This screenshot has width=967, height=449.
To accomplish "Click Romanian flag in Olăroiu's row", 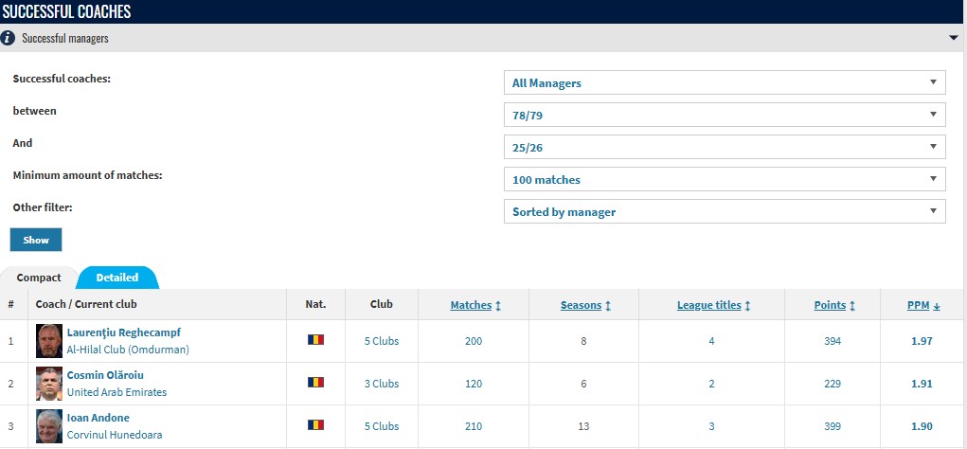I will [x=315, y=383].
